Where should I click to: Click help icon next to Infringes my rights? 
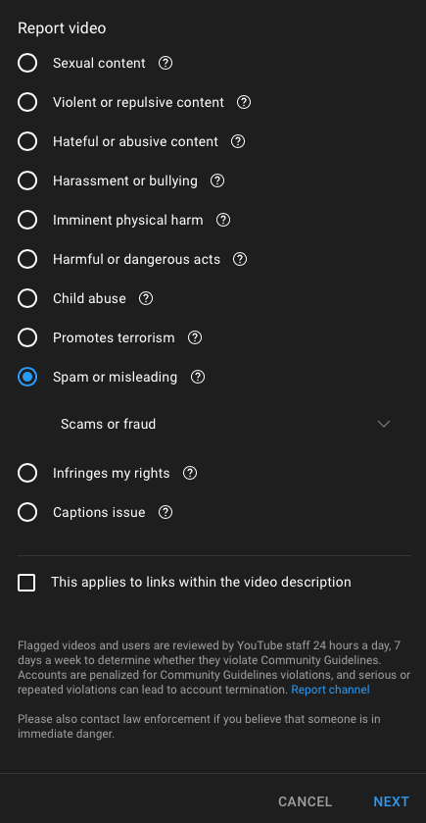coord(190,473)
